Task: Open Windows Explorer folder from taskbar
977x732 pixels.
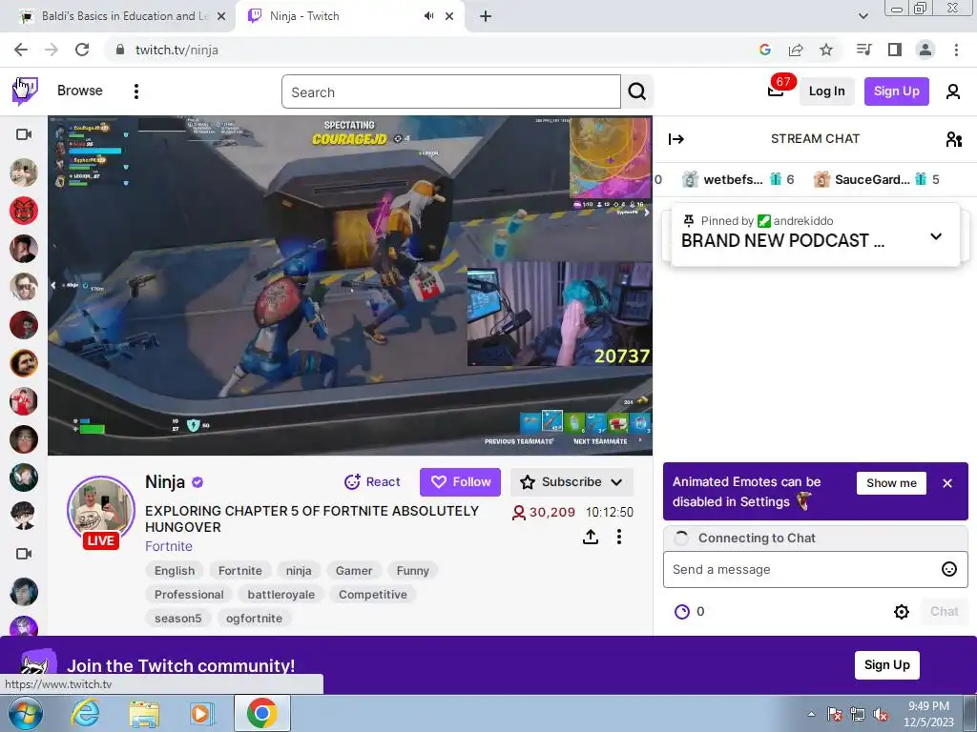Action: [144, 713]
